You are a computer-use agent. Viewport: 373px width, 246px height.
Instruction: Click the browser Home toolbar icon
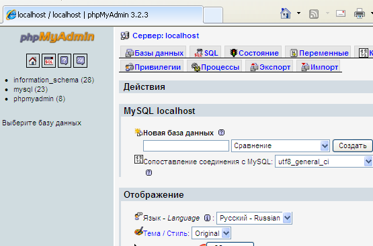click(x=286, y=13)
